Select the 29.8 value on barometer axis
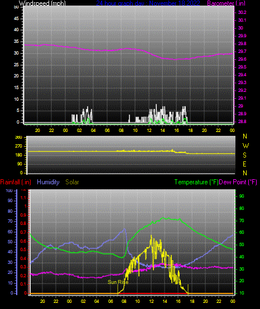This screenshot has height=309, width=260. 242,44
